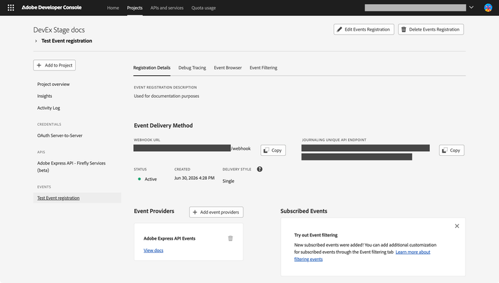Switch to the Event Browser tab
Image resolution: width=499 pixels, height=283 pixels.
tap(228, 67)
